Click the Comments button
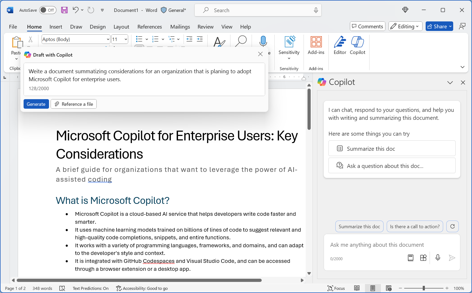The width and height of the screenshot is (472, 293). (367, 26)
